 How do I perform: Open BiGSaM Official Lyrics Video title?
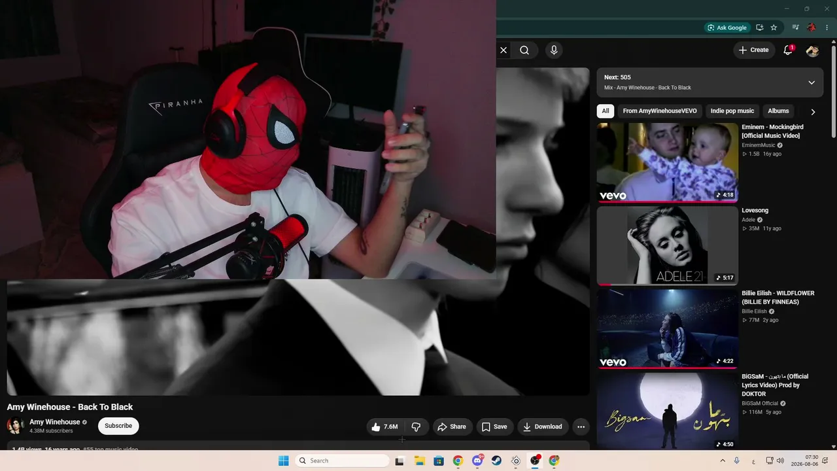(x=775, y=385)
